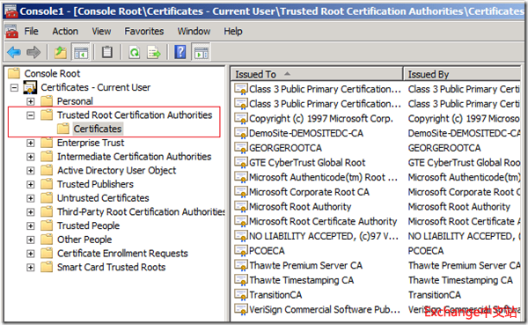Viewport: 528px width, 325px height.
Task: Expand the Trusted Publishers plus box
Action: (31, 185)
